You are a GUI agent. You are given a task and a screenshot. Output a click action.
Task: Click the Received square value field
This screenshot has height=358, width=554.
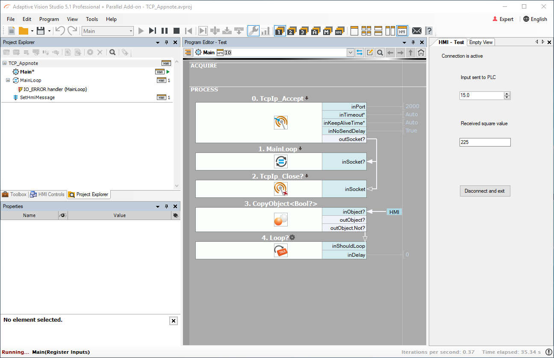485,142
